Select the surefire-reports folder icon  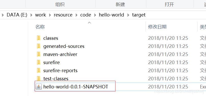pos(38,70)
